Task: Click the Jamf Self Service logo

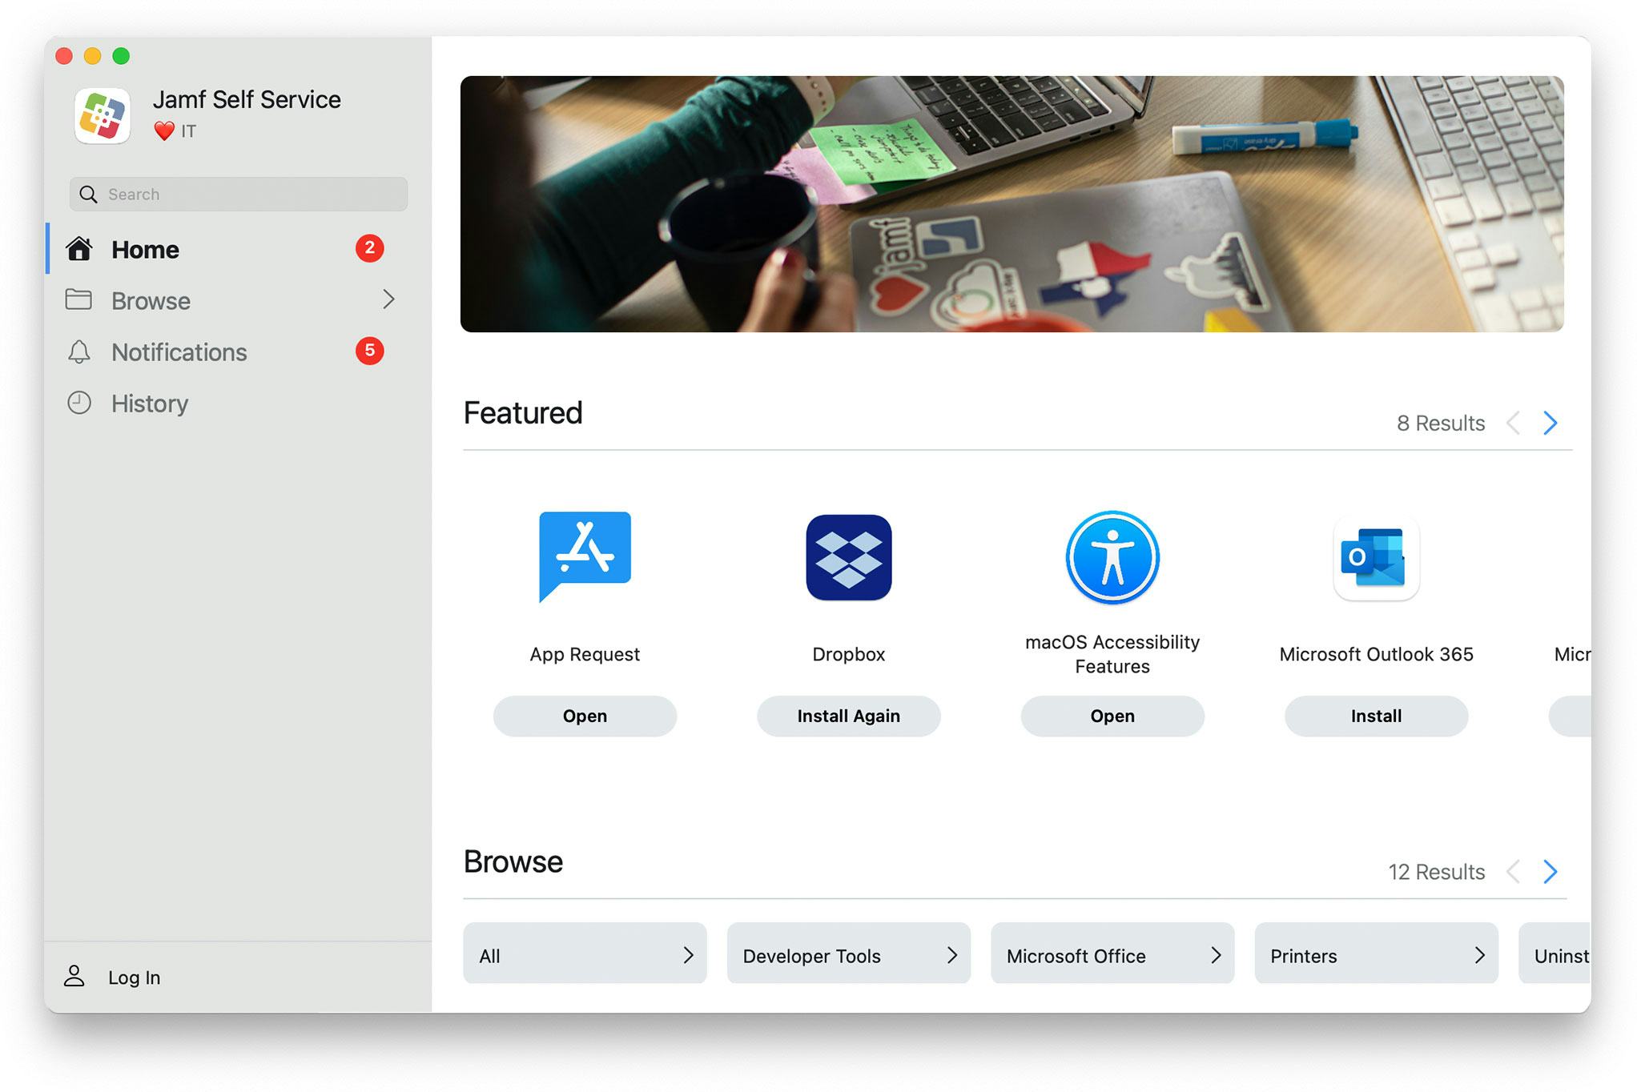Action: tap(103, 115)
